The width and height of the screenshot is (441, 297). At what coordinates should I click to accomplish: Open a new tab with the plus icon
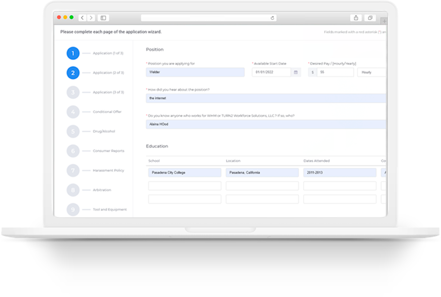384,21
